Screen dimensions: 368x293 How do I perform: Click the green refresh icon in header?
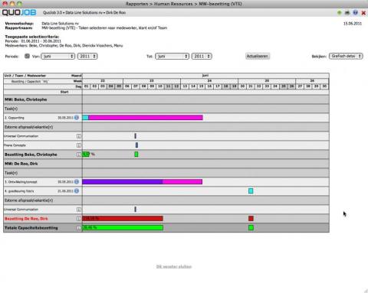tap(340, 12)
